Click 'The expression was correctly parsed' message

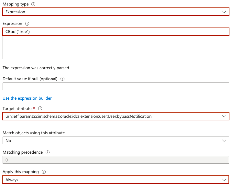(36, 68)
